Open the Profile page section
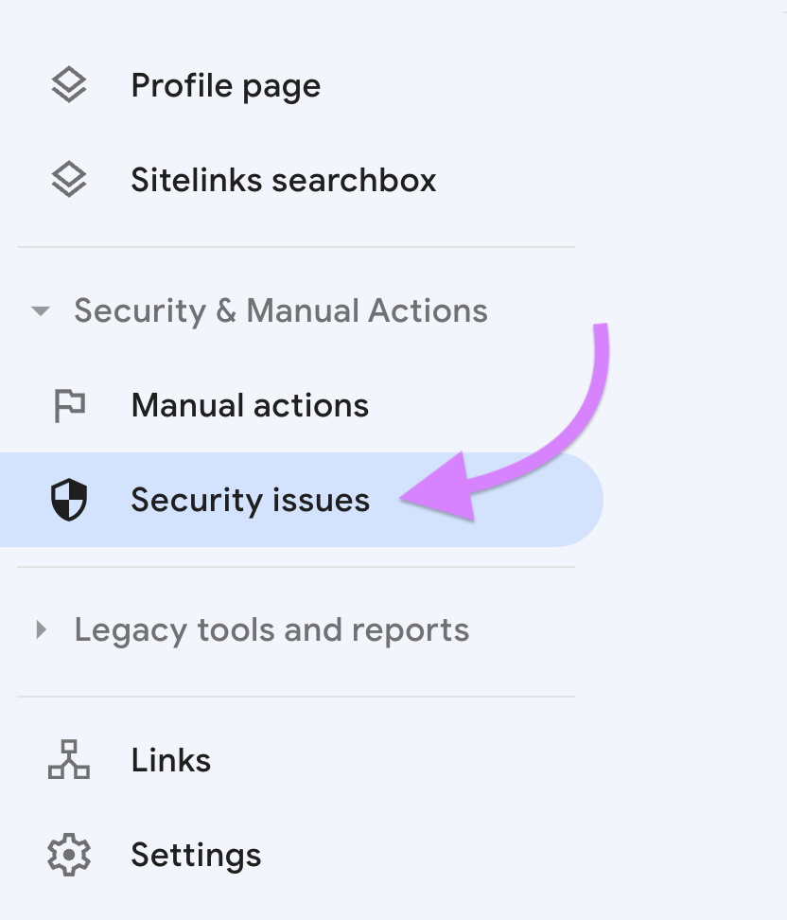The image size is (787, 920). [x=225, y=84]
